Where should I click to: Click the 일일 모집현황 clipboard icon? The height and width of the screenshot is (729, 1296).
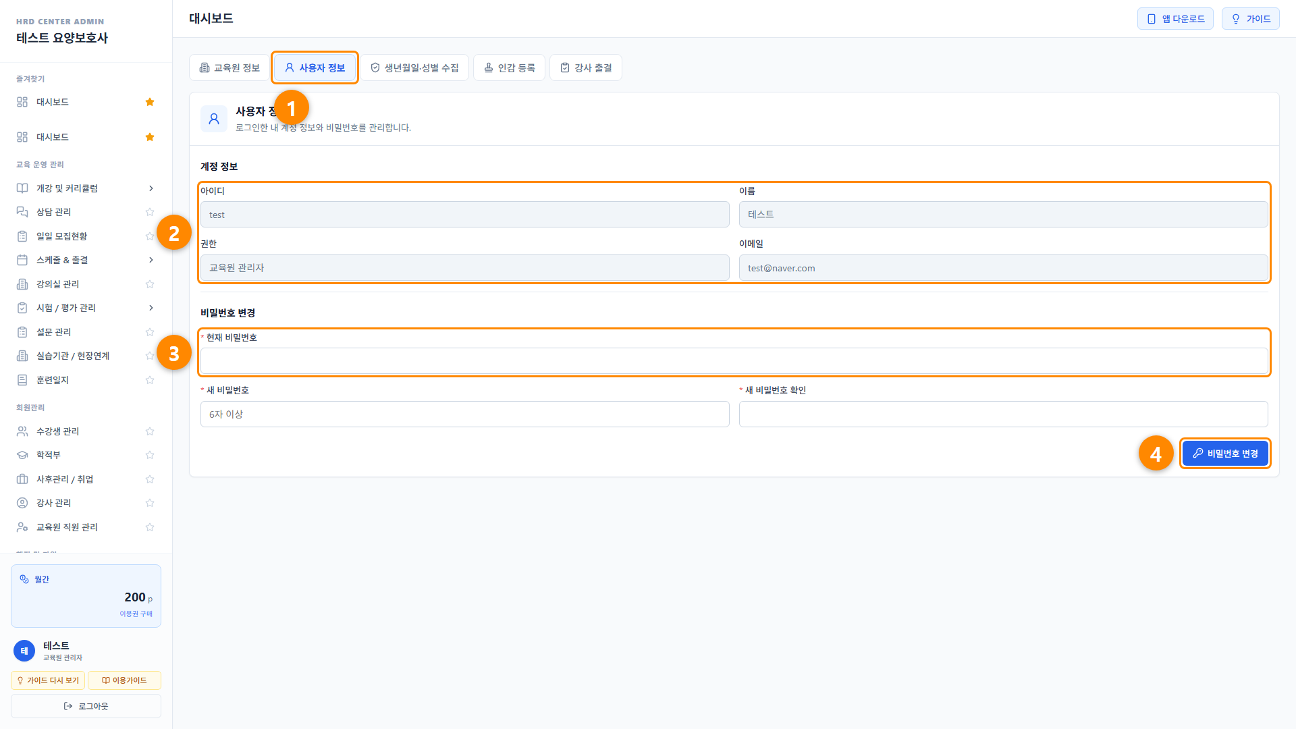[x=22, y=236]
